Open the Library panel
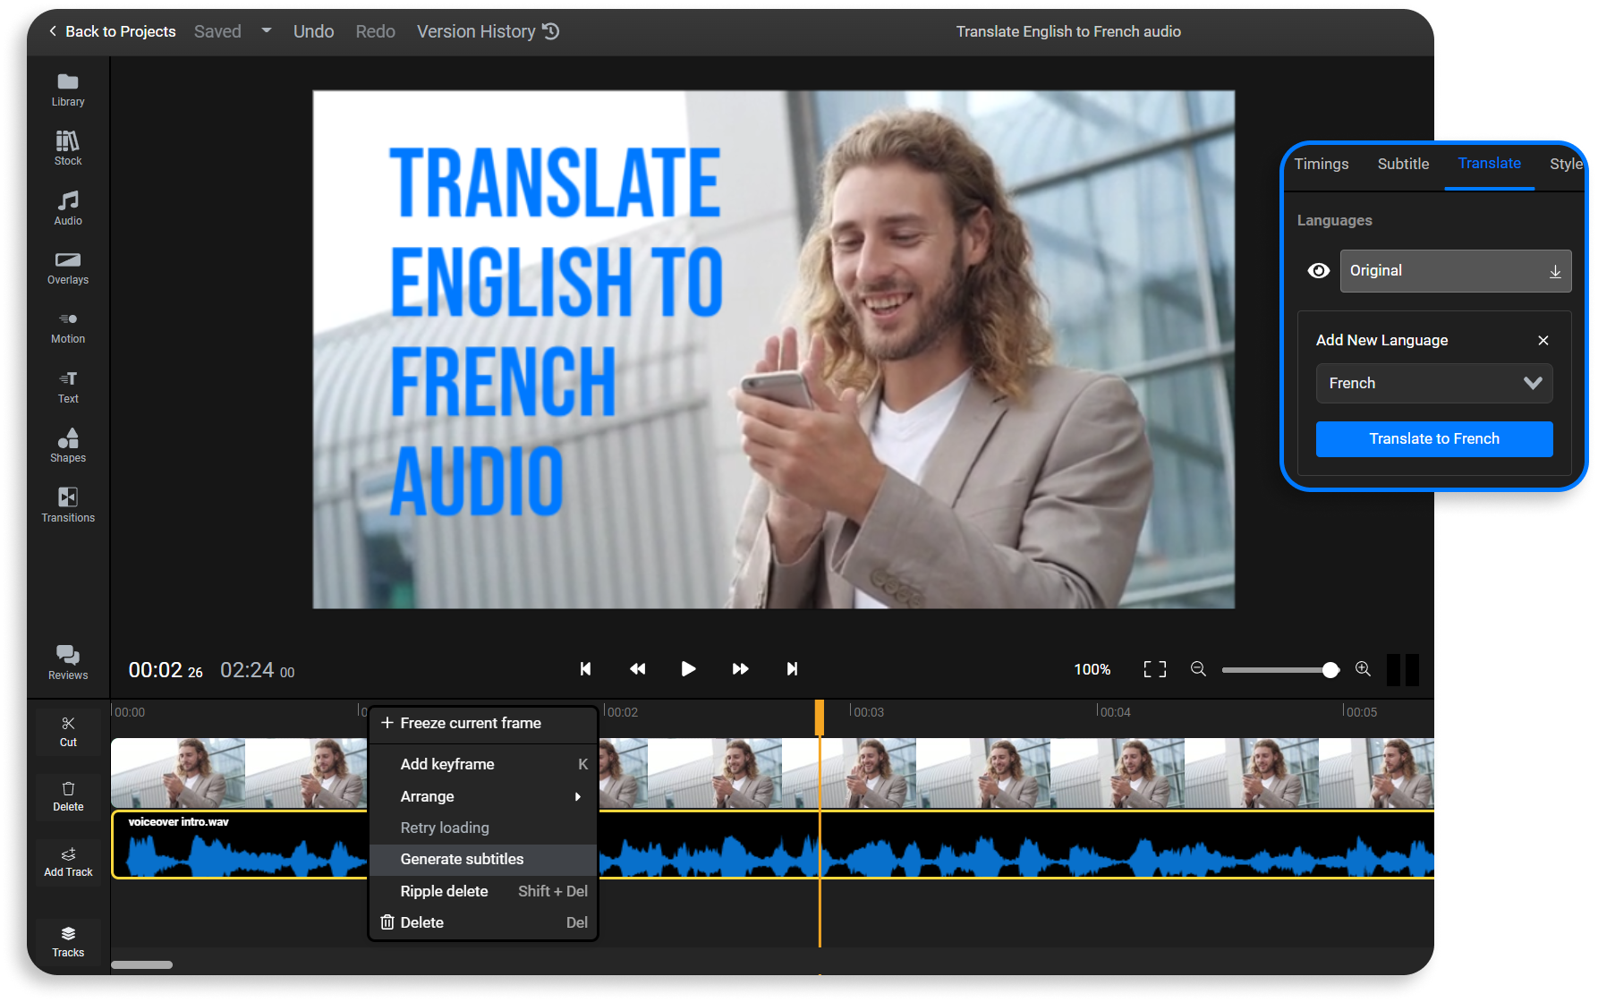The height and width of the screenshot is (1002, 1598). point(68,89)
